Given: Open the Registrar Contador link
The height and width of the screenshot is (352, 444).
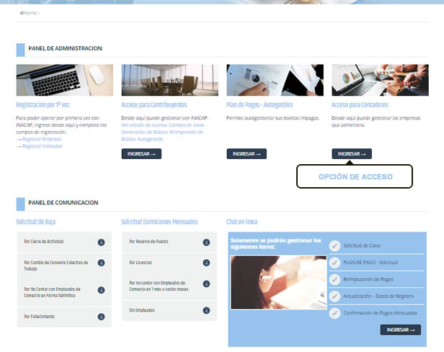Looking at the screenshot, I should pos(42,146).
